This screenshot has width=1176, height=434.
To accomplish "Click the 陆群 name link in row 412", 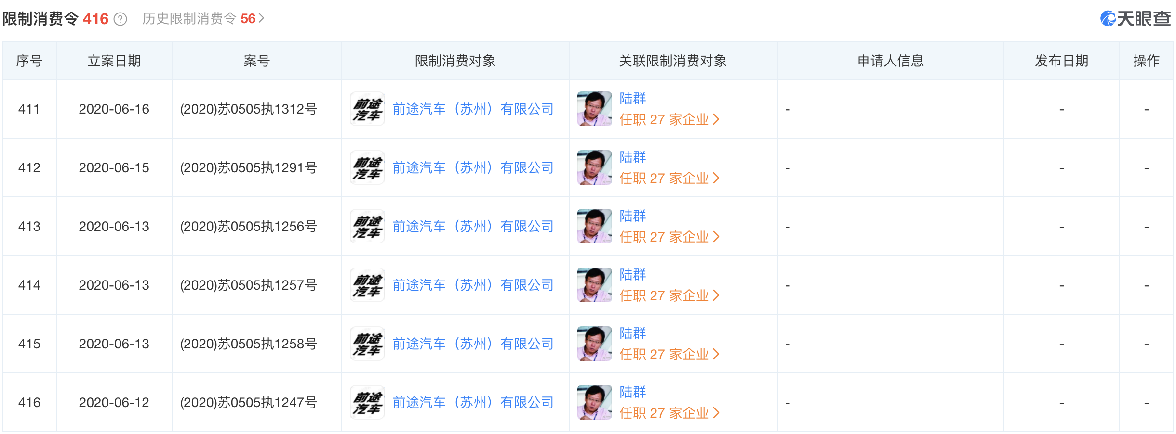I will [x=632, y=157].
